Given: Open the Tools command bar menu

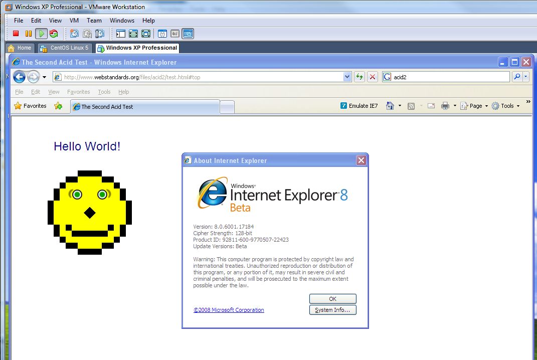Looking at the screenshot, I should click(x=505, y=106).
